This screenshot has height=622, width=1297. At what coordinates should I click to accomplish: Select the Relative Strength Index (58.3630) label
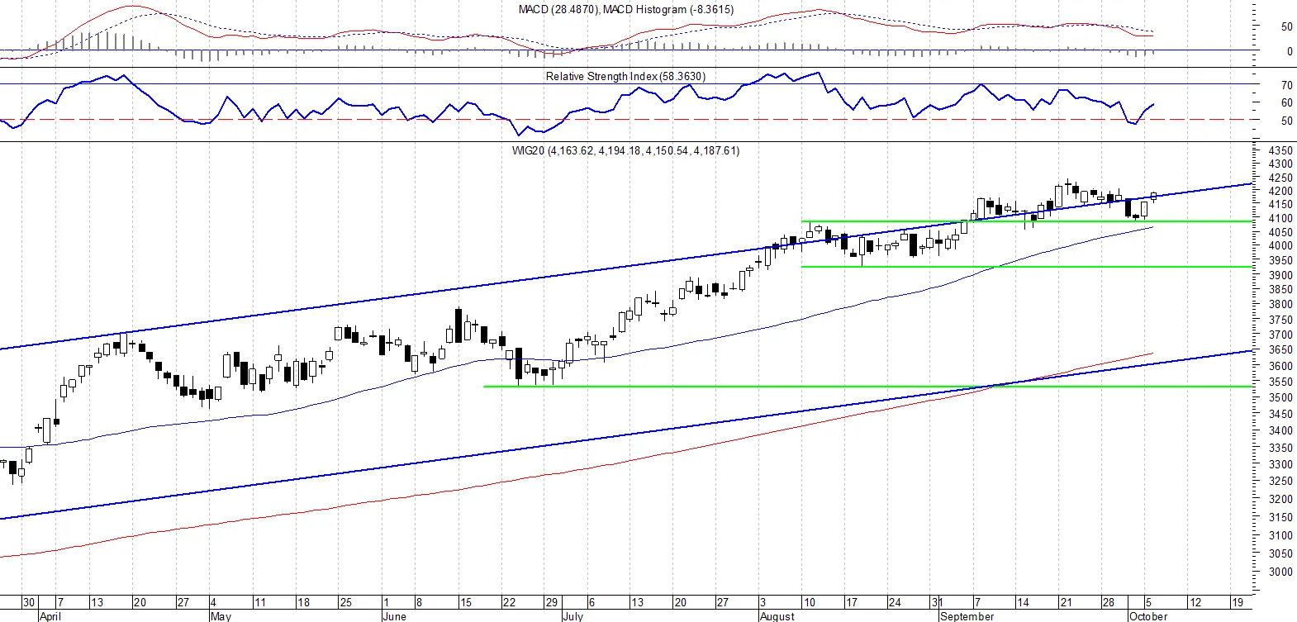[x=625, y=76]
